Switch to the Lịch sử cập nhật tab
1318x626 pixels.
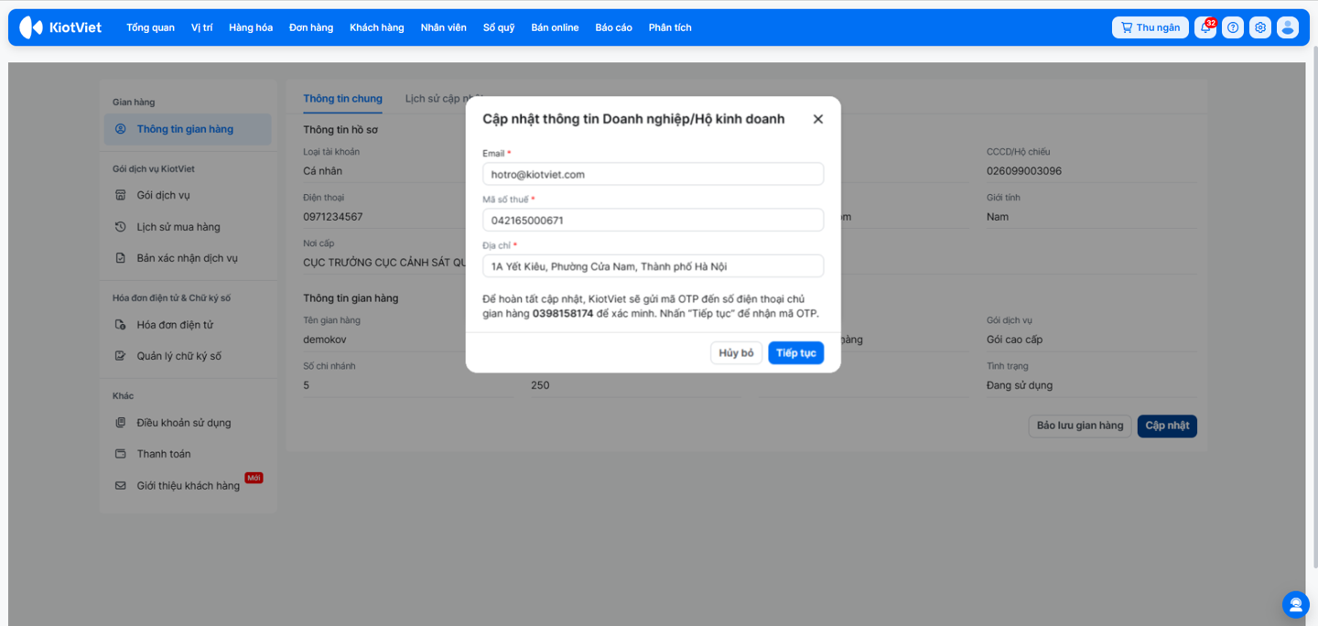[444, 99]
